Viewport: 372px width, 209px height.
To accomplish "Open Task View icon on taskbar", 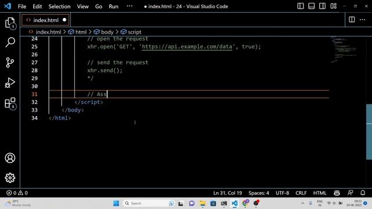I will pos(181,203).
